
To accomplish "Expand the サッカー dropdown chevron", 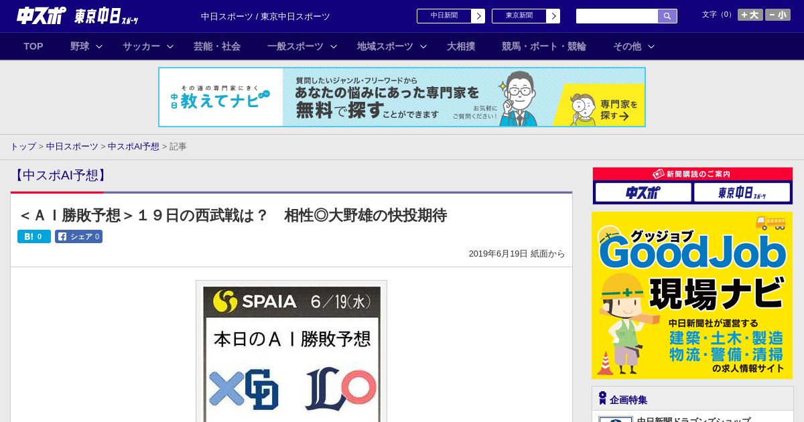I will (170, 46).
